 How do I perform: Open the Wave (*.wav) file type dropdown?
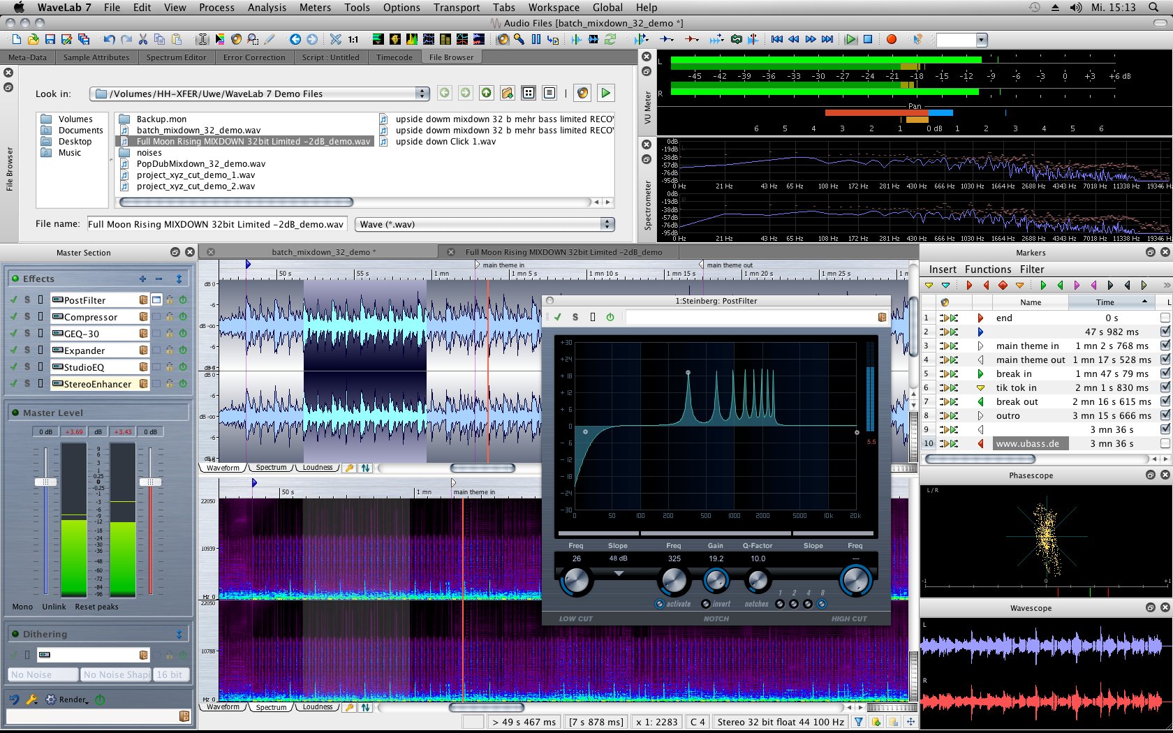pyautogui.click(x=607, y=224)
